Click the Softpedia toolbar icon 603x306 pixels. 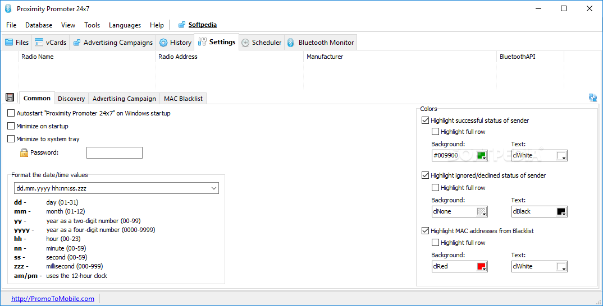click(x=182, y=25)
